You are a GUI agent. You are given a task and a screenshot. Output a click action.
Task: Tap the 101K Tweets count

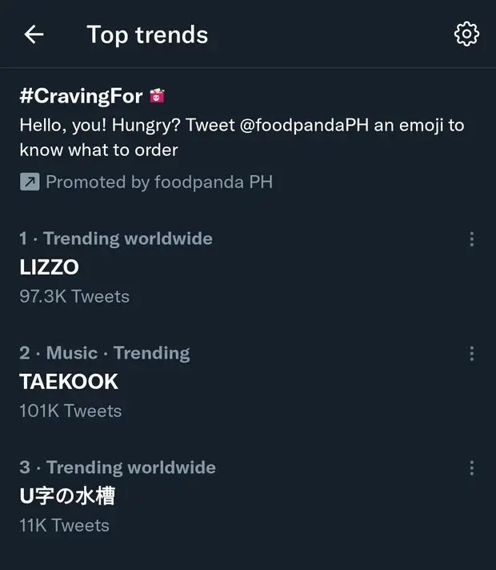[70, 411]
